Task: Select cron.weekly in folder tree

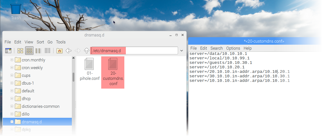Action: 32,68
